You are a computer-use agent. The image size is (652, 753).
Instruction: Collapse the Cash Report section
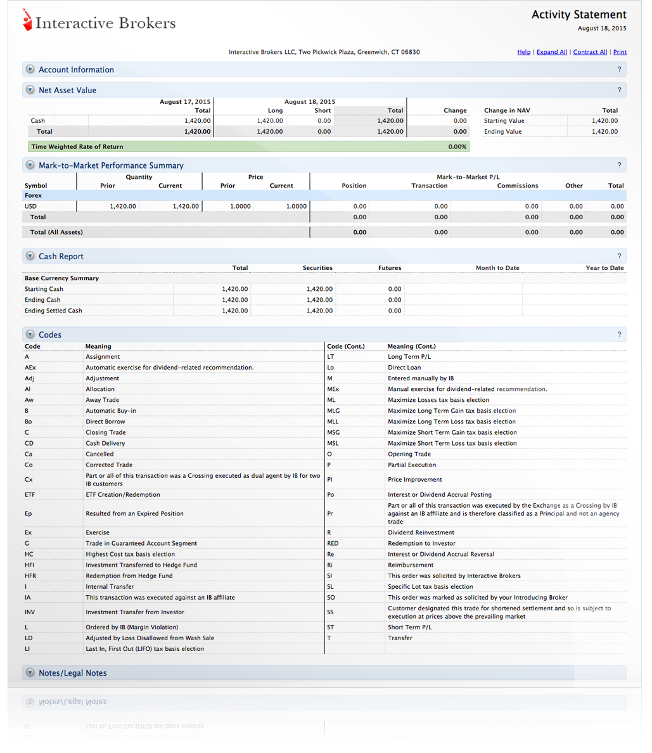tap(30, 256)
